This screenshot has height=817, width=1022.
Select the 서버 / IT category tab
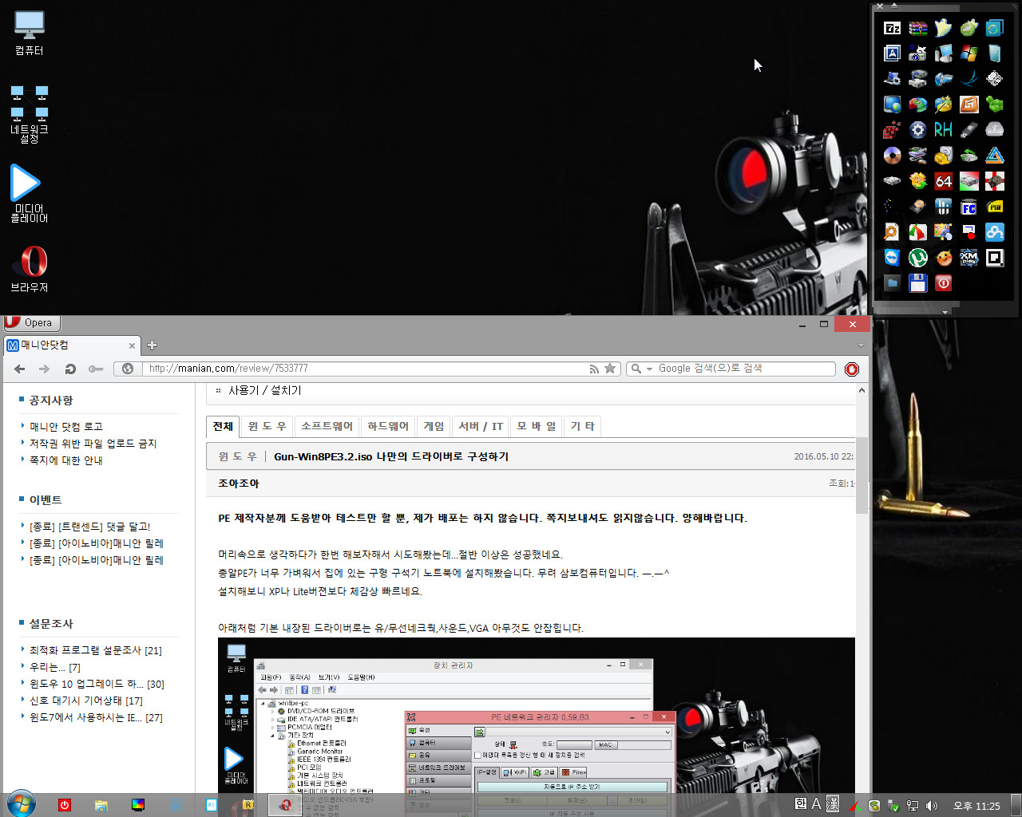coord(481,426)
